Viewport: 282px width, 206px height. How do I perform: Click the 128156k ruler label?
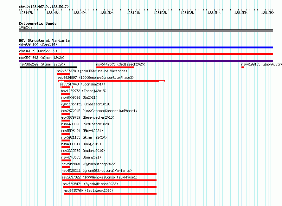click(268, 13)
